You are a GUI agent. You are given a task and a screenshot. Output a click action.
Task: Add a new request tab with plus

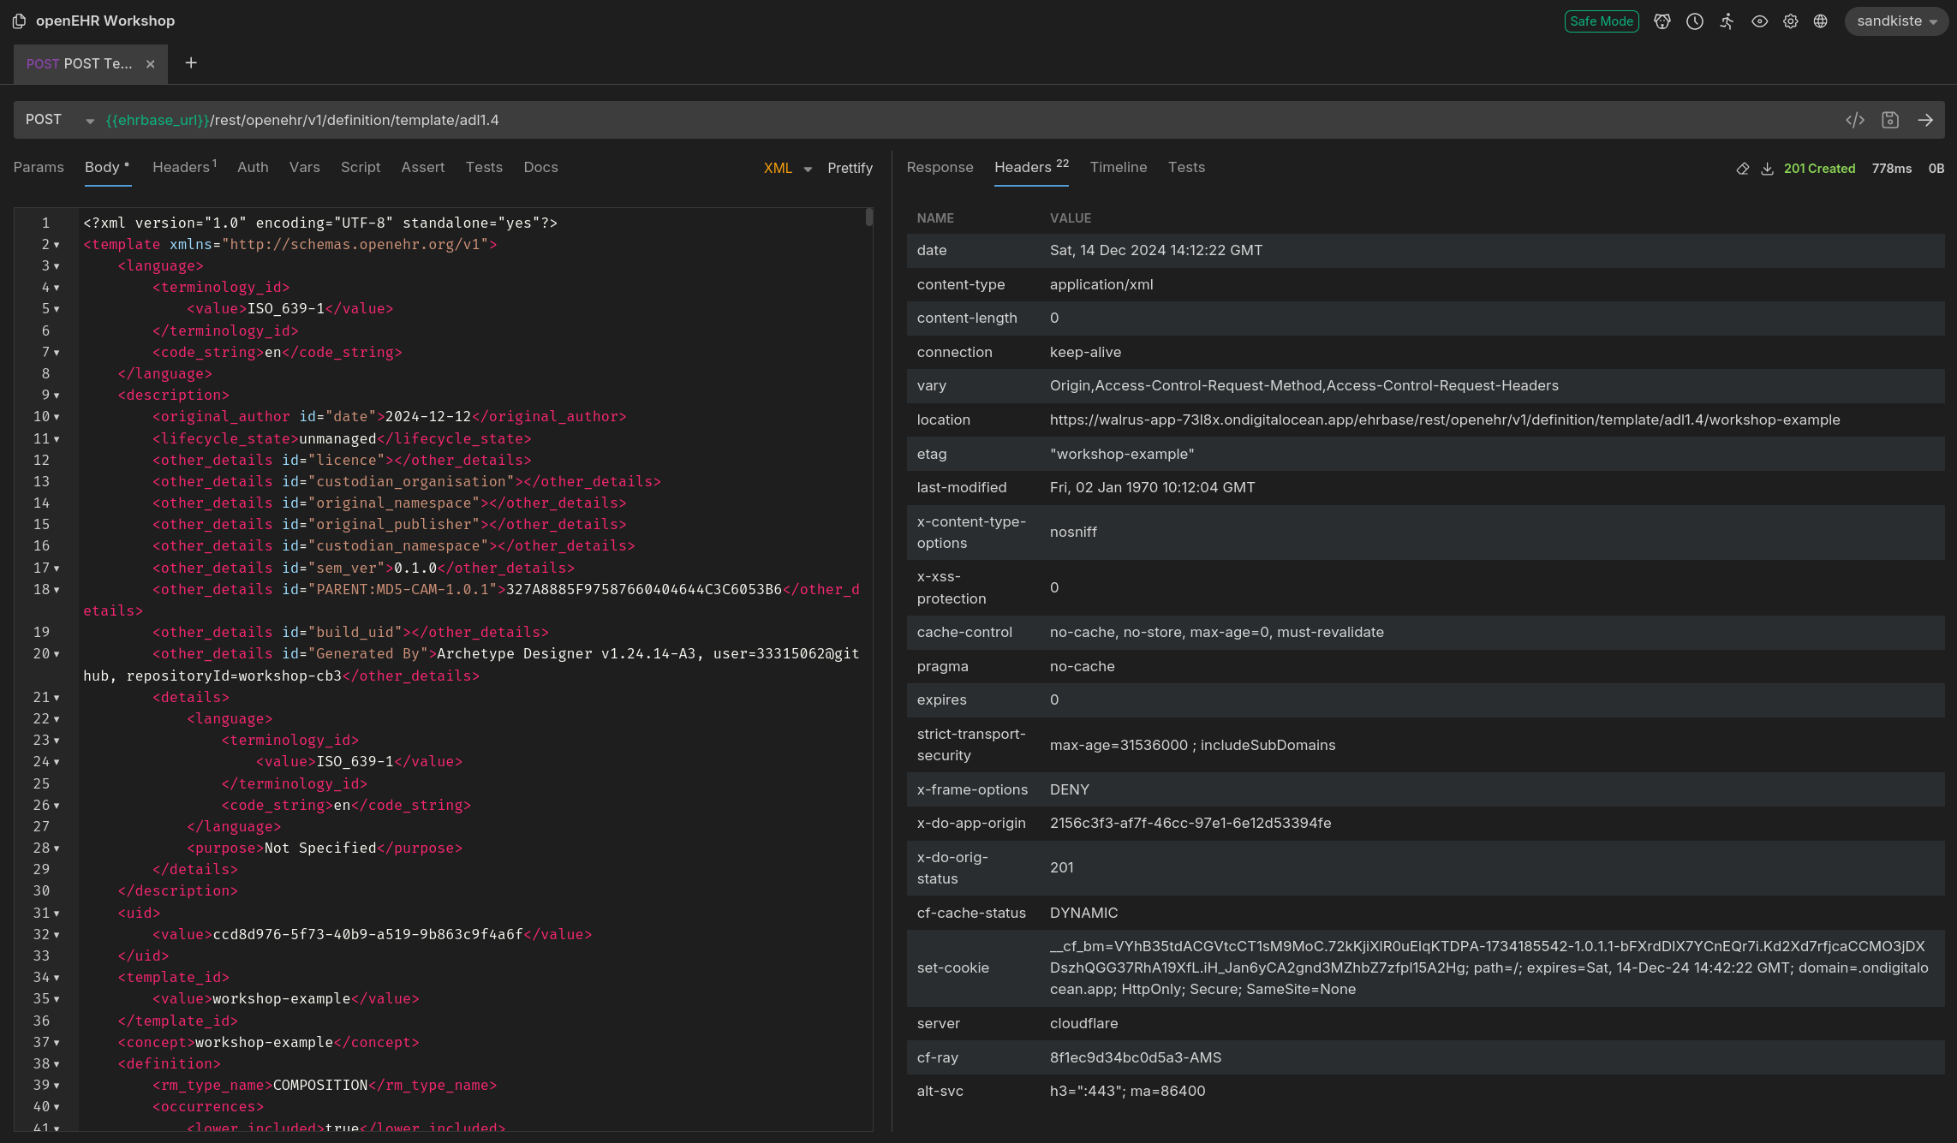(x=191, y=63)
